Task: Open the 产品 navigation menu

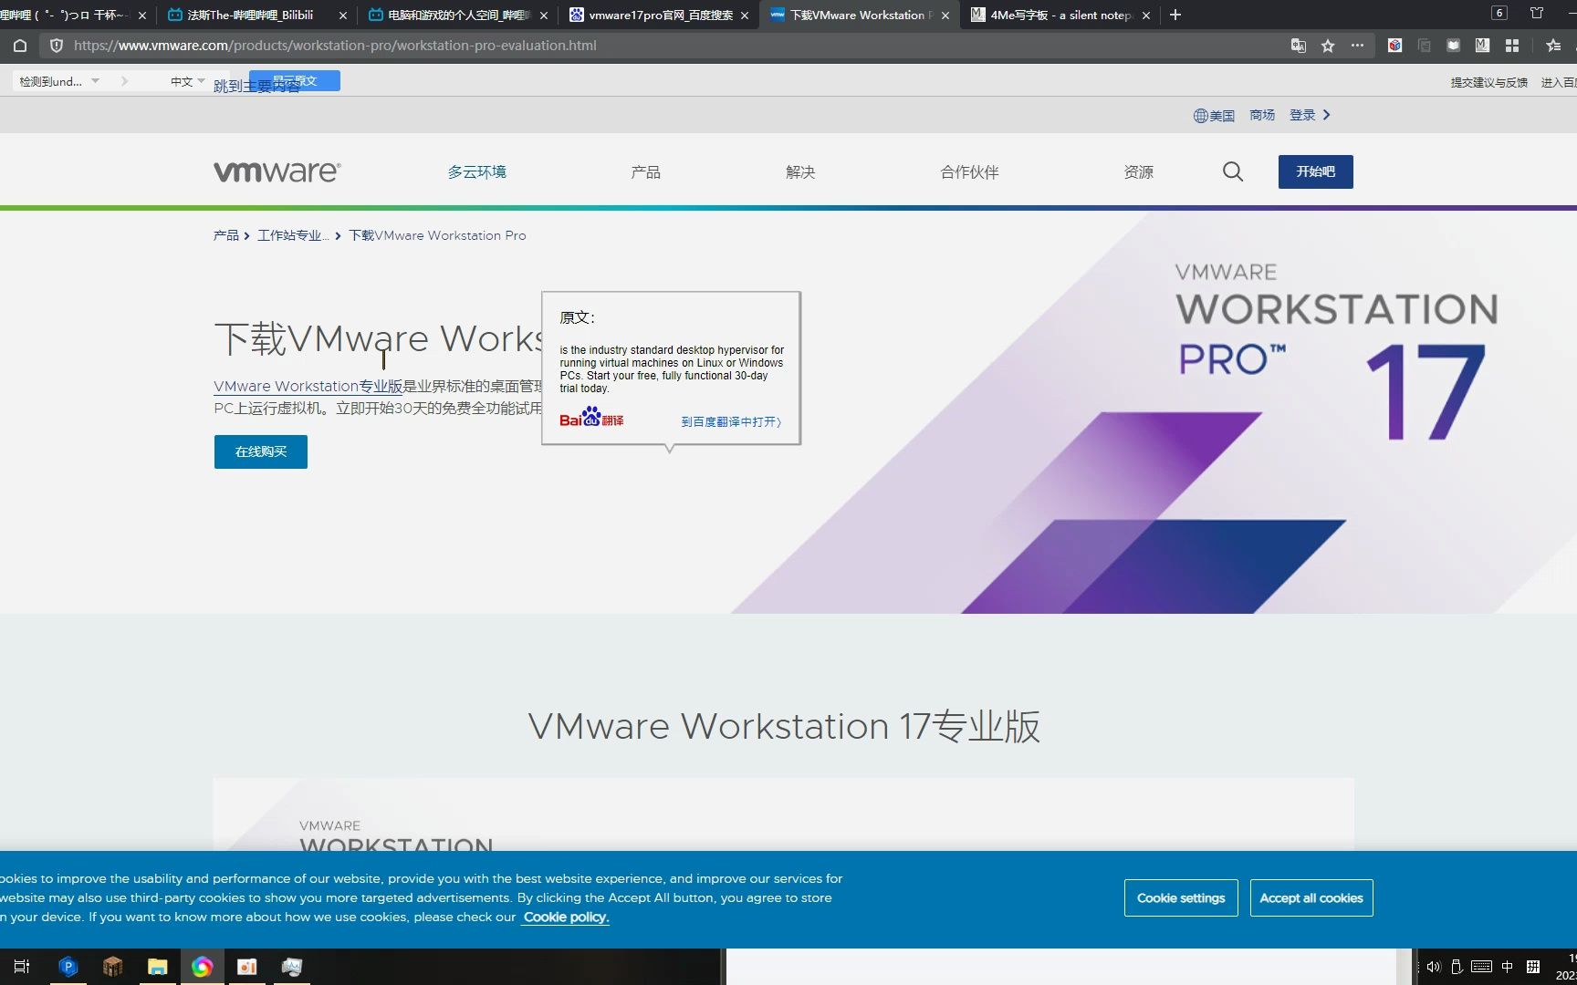Action: coord(645,171)
